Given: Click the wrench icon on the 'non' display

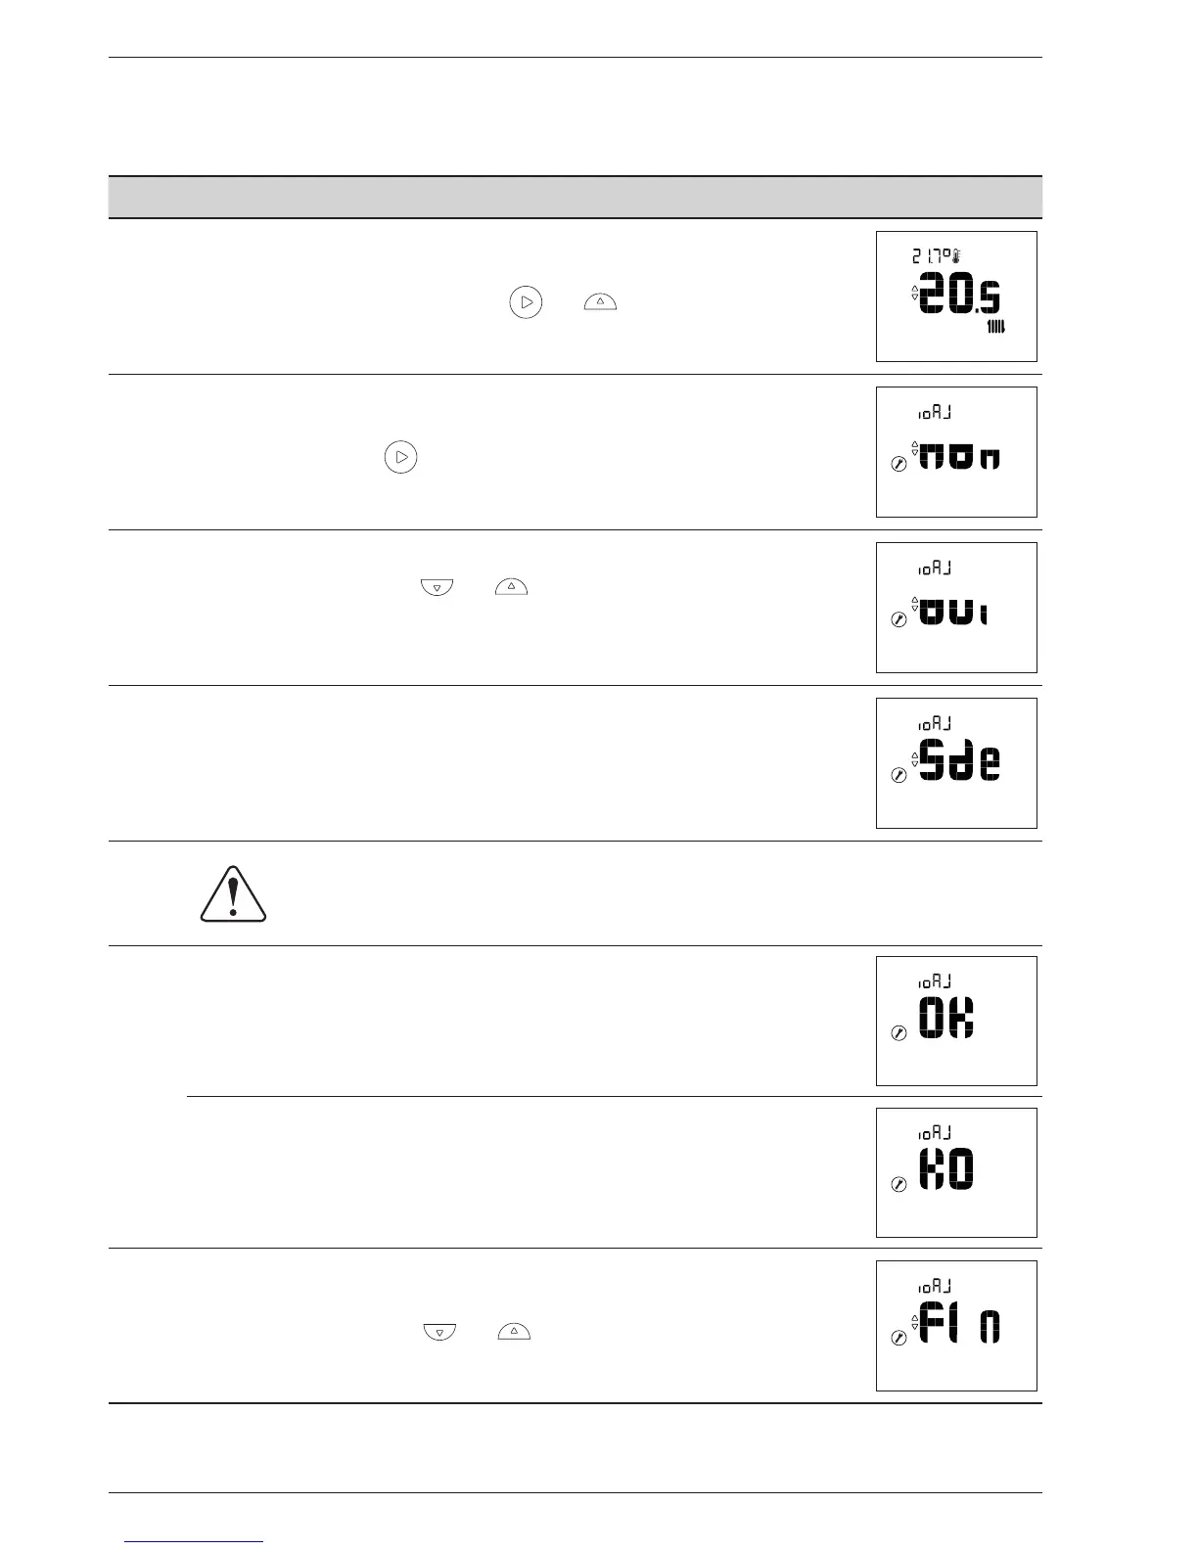Looking at the screenshot, I should coord(899,466).
